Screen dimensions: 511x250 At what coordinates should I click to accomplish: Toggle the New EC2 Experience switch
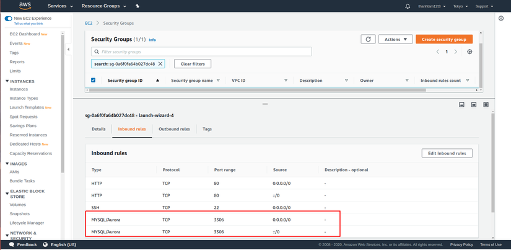pos(8,19)
